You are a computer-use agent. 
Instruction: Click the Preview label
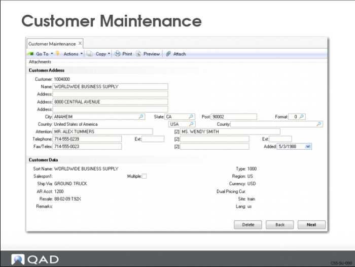coord(152,54)
